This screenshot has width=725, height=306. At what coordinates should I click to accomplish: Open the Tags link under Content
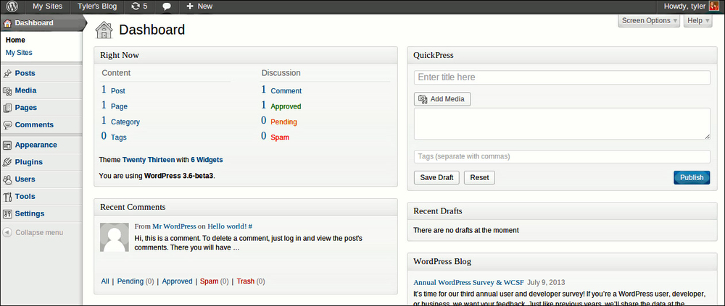pyautogui.click(x=119, y=137)
